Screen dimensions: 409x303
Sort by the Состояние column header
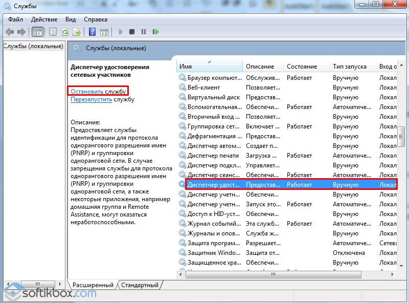(306, 67)
